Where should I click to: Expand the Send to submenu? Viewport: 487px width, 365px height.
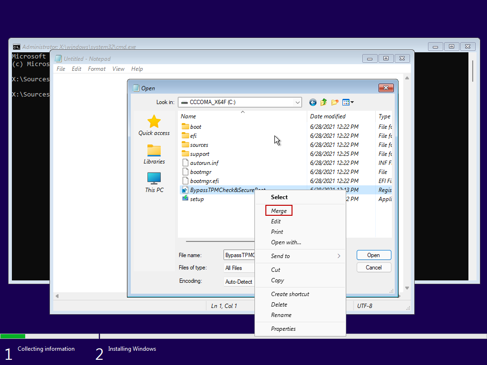301,256
